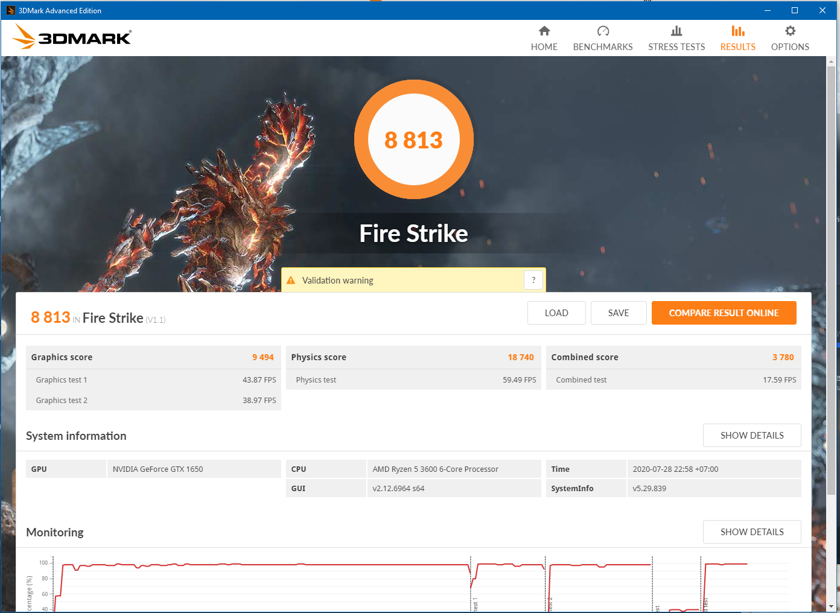Image resolution: width=840 pixels, height=613 pixels.
Task: Open the Home section house icon
Action: coord(544,31)
